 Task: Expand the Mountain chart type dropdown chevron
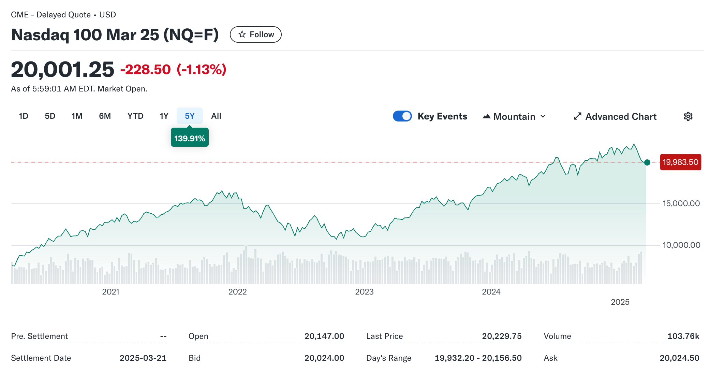543,116
